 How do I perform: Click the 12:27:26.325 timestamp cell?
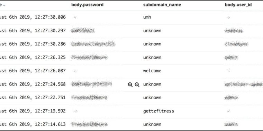coord(33,57)
